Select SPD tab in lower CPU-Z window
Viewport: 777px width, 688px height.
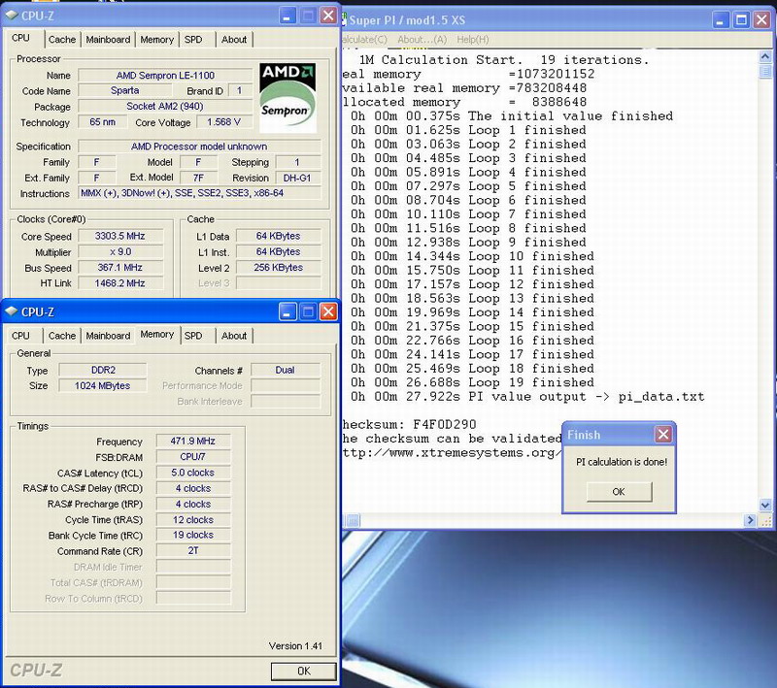click(193, 336)
